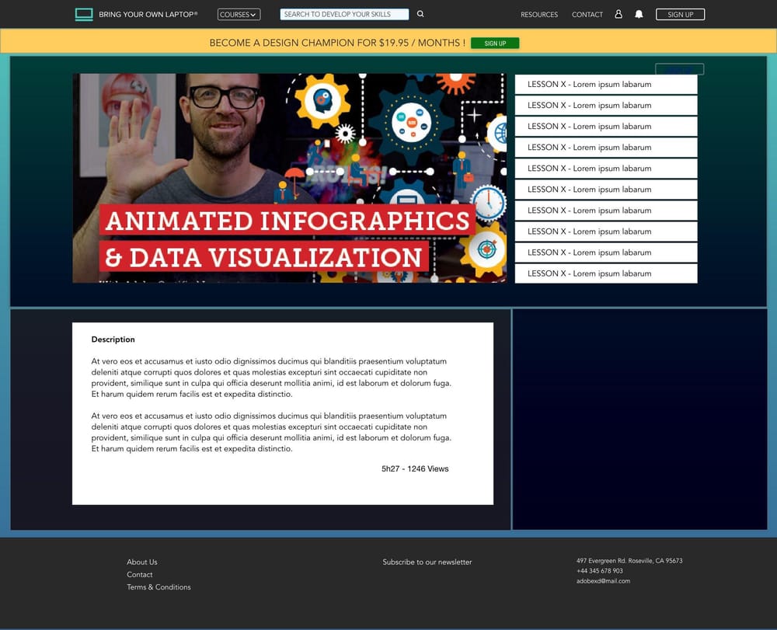The image size is (777, 630).
Task: Click the search magnifier icon
Action: [x=420, y=14]
